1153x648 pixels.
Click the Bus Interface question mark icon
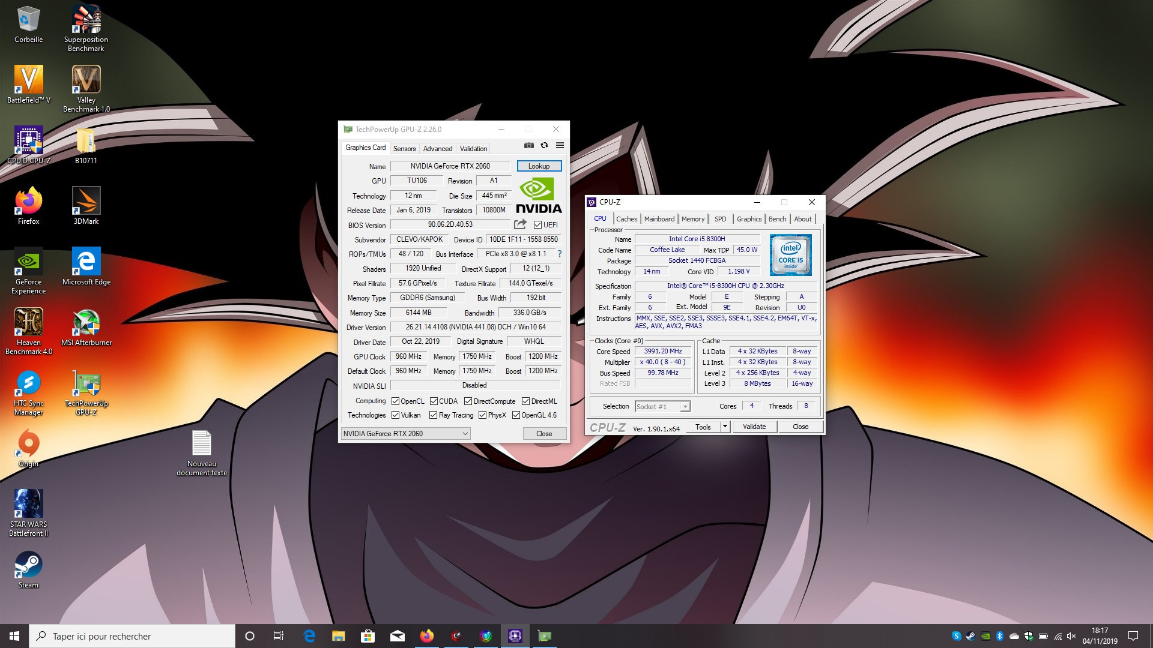click(560, 254)
